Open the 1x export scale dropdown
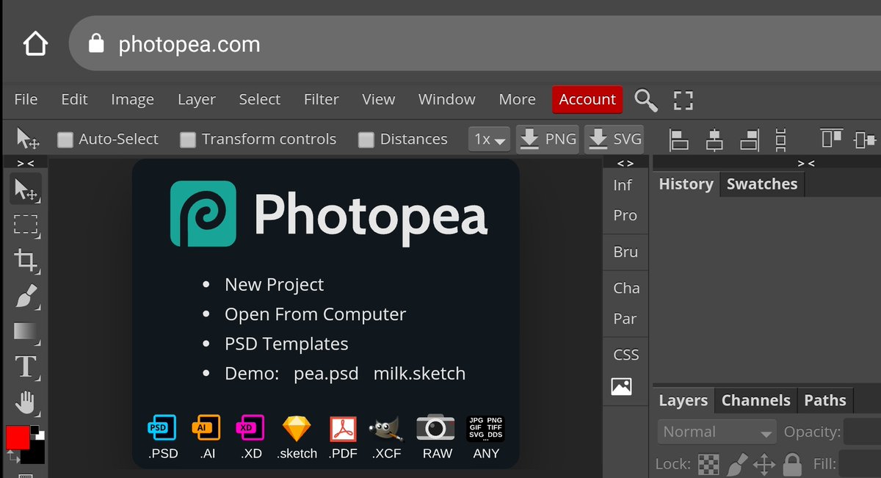881x478 pixels. (490, 139)
